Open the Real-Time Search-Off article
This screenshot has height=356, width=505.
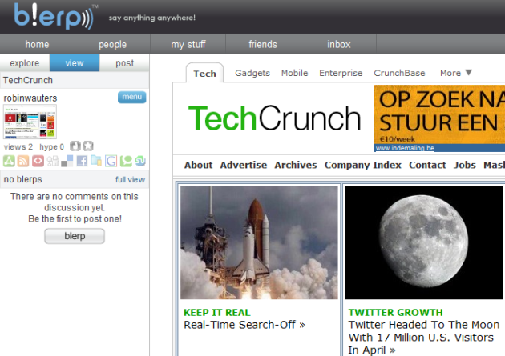point(244,325)
